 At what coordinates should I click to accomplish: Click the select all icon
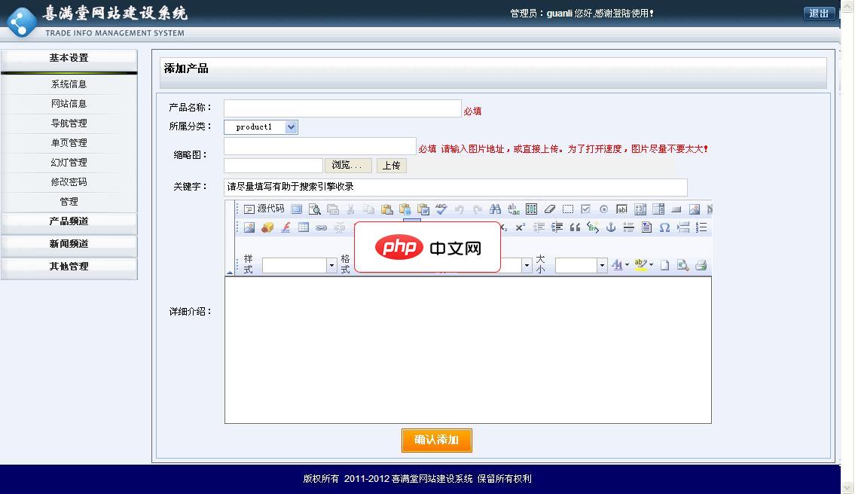click(x=531, y=209)
